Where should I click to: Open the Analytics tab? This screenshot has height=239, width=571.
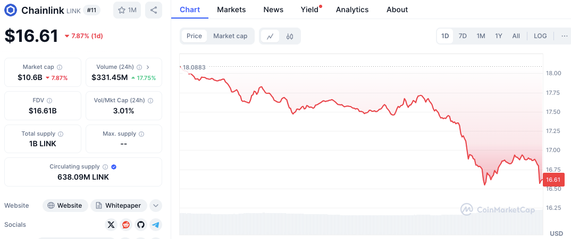coord(352,10)
